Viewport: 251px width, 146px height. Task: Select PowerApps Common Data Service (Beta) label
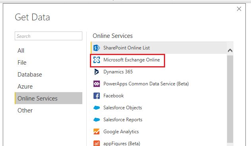click(x=146, y=84)
